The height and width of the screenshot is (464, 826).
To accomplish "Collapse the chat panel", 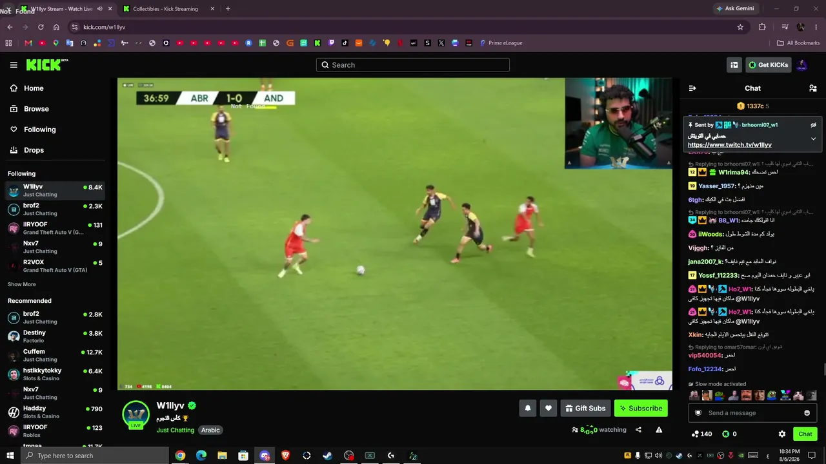I will tap(692, 88).
